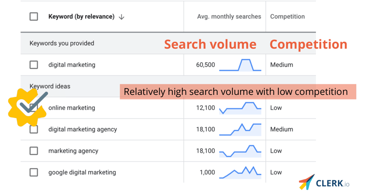Check the box for google digital marketing
370x193 pixels.
point(34,172)
